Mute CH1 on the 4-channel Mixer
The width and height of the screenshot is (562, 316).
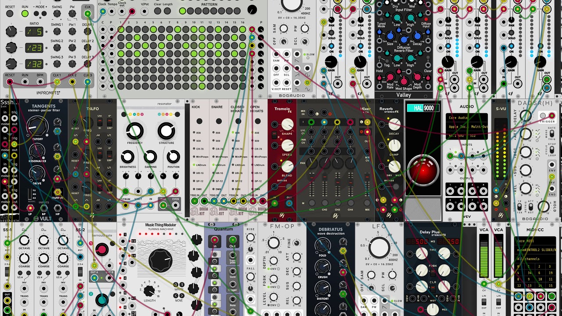point(312,203)
